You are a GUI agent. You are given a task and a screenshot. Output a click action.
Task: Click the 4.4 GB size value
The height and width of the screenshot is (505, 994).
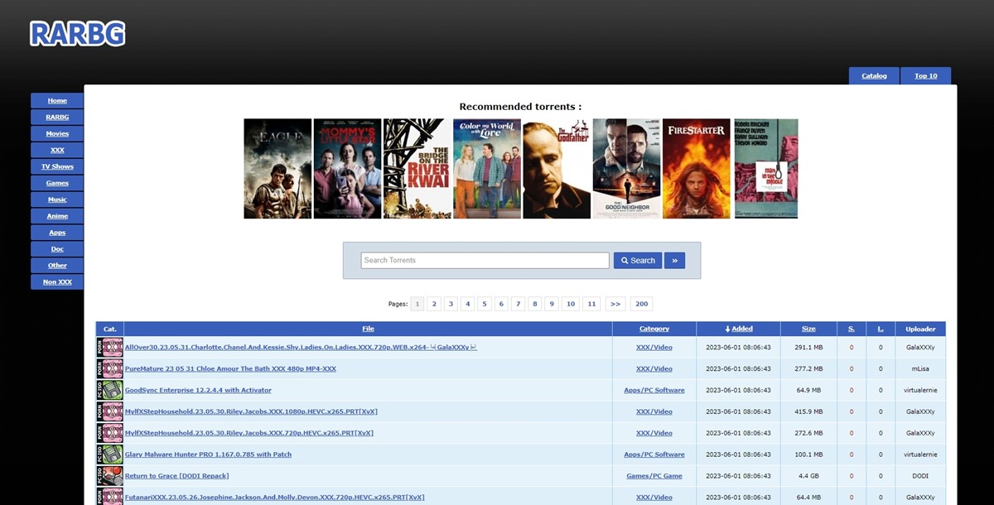pyautogui.click(x=808, y=476)
